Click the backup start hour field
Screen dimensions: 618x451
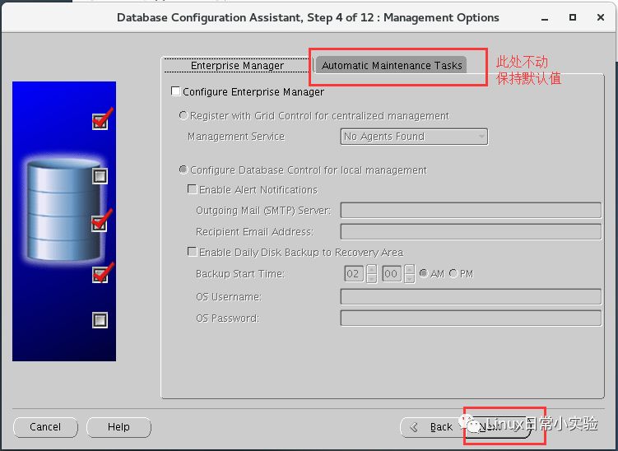[354, 273]
